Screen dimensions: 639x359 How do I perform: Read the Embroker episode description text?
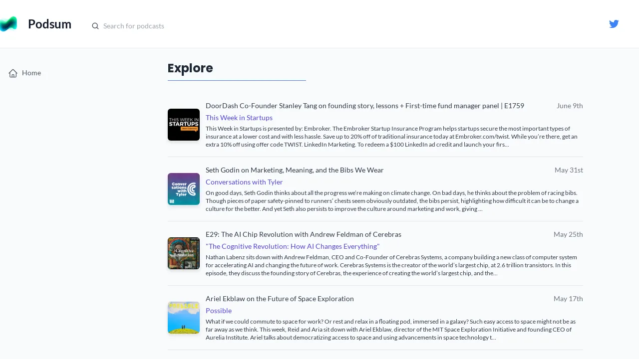[x=391, y=137]
